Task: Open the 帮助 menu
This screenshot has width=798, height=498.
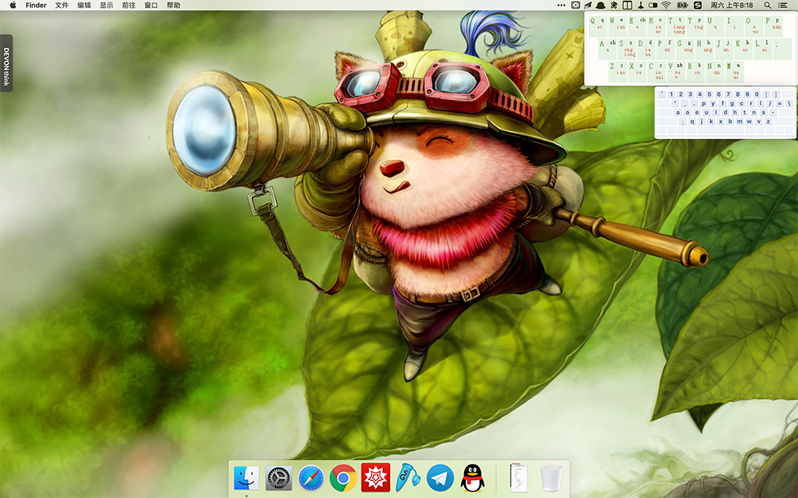Action: click(173, 5)
